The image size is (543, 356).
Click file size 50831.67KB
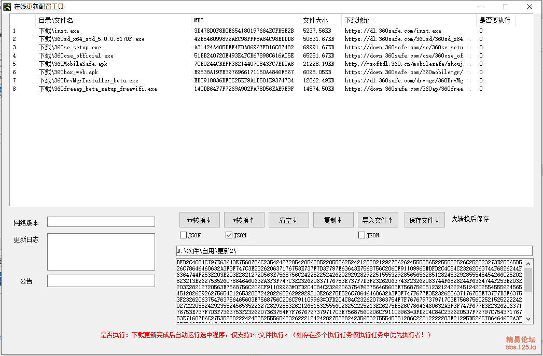[x=318, y=39]
